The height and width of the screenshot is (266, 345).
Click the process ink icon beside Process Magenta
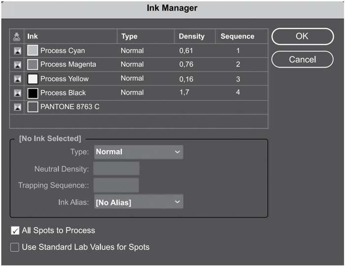pyautogui.click(x=17, y=65)
